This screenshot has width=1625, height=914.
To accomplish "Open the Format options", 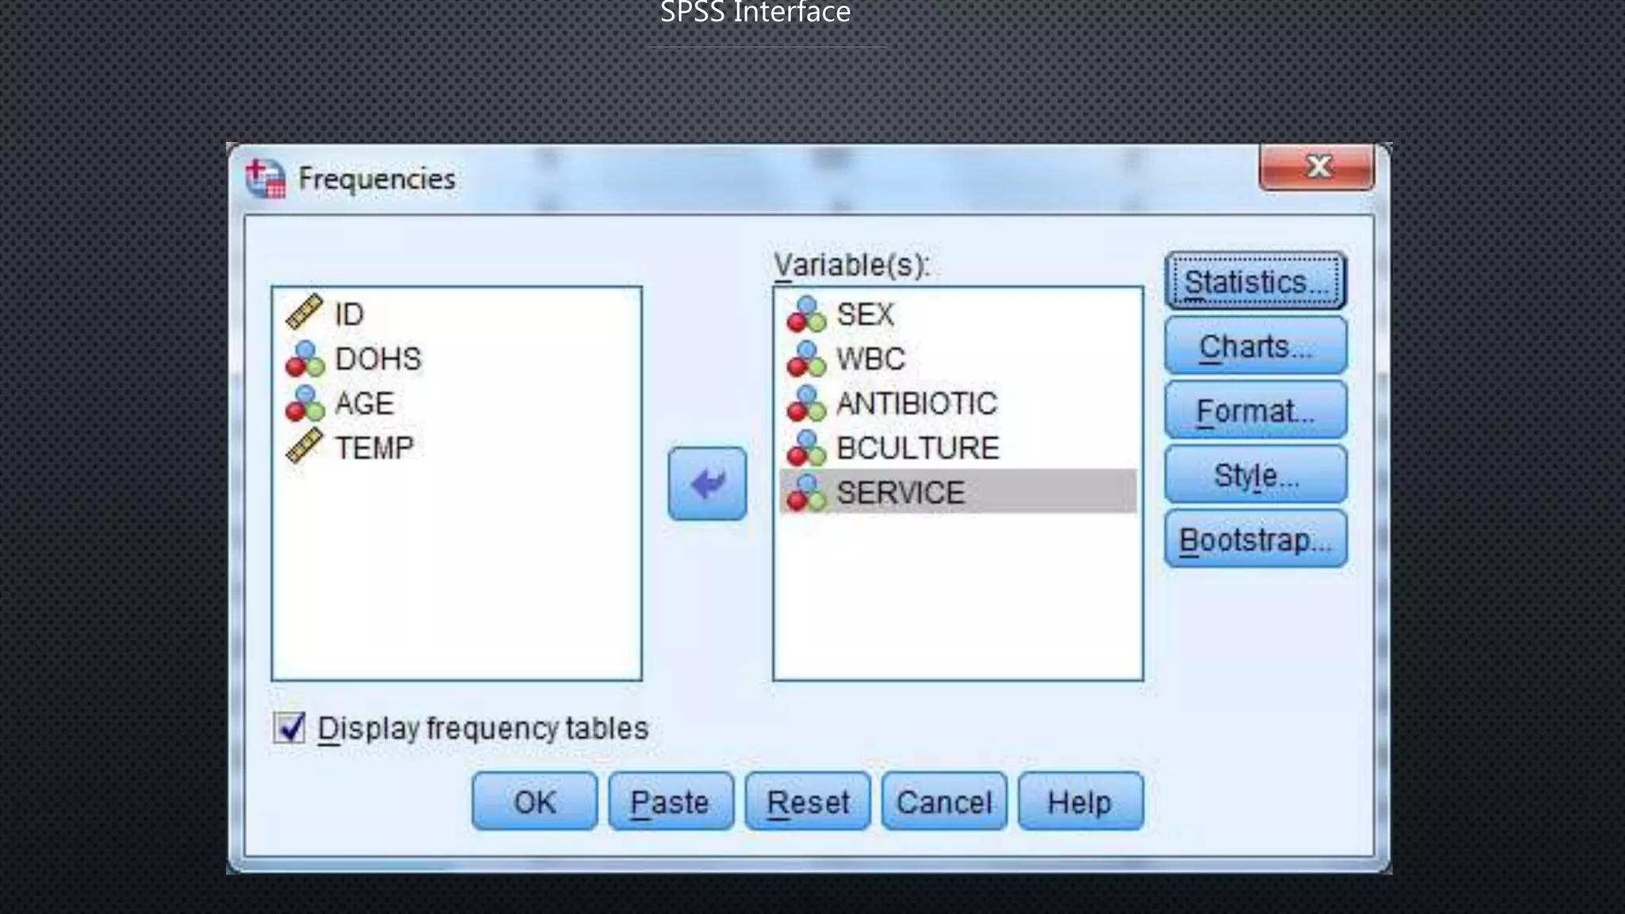I will 1255,410.
